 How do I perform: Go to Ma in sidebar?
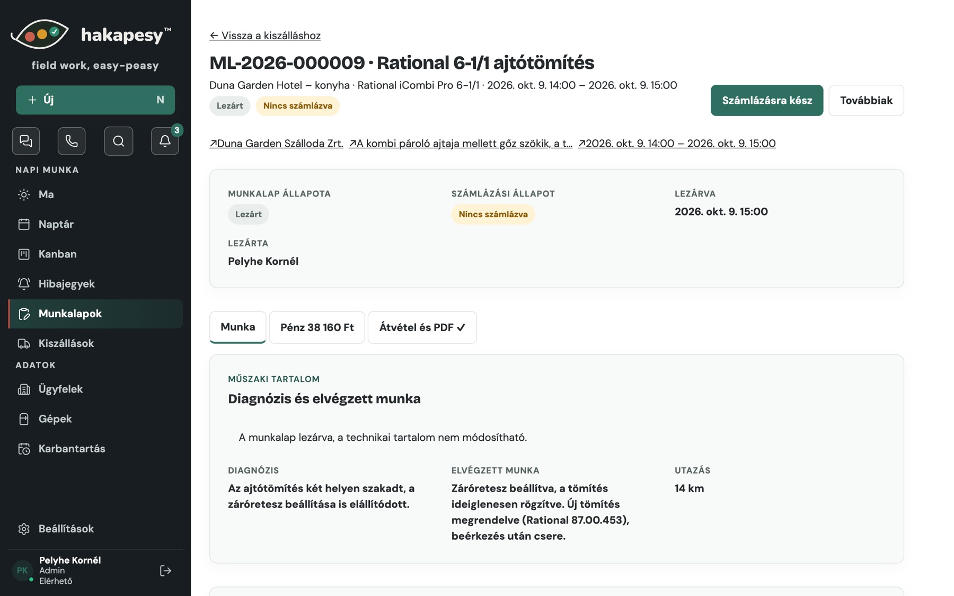(95, 194)
